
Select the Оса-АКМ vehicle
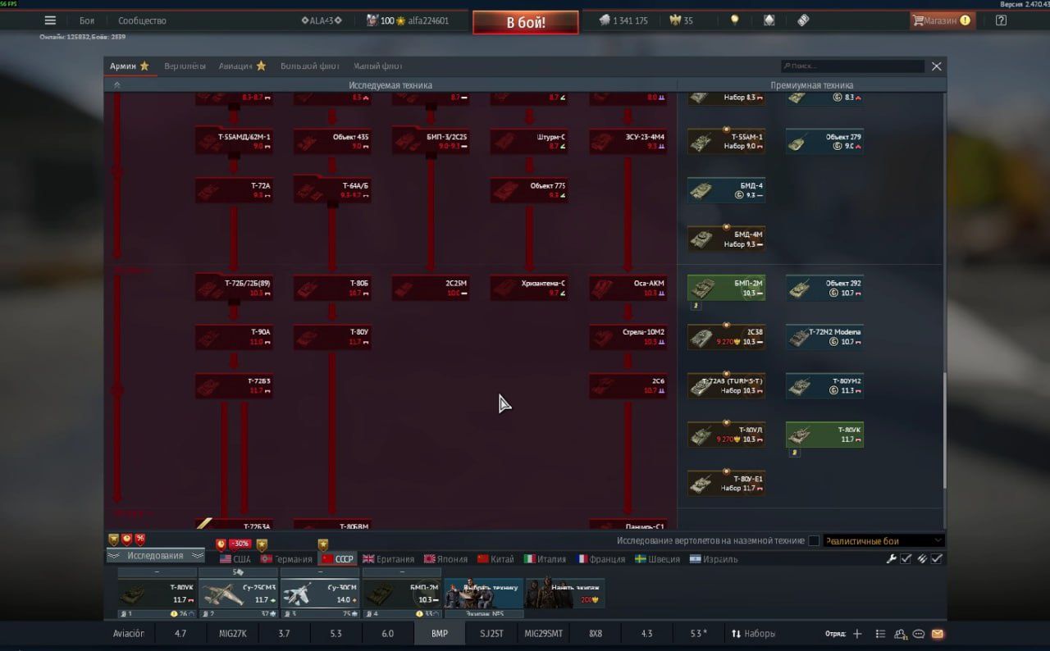click(x=628, y=287)
